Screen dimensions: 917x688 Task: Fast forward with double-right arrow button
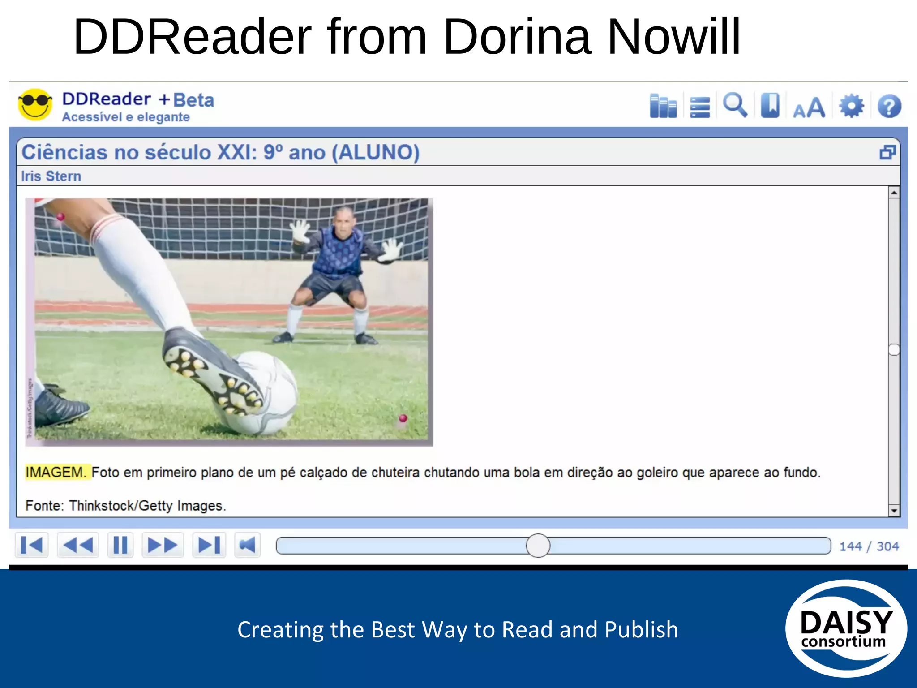tap(163, 545)
